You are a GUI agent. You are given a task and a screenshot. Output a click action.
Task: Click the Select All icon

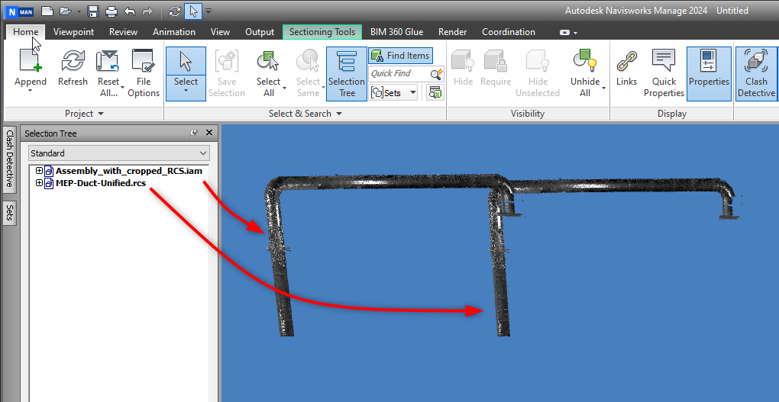tap(268, 61)
